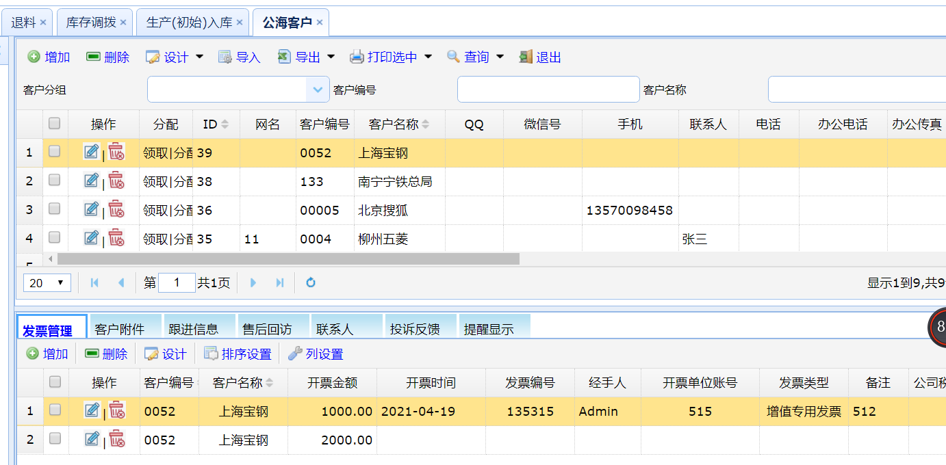Click 领取|分配 link in 上海宝钢 row
The width and height of the screenshot is (946, 465).
pos(167,153)
